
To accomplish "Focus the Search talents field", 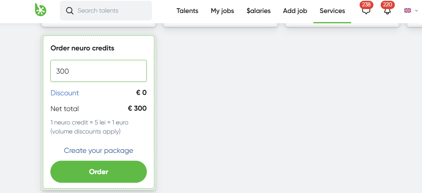I will tap(106, 11).
